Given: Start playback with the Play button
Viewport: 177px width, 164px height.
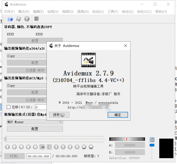Looking at the screenshot, I should (7, 147).
